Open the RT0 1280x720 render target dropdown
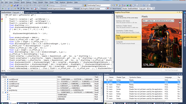Screen dimensions: 186x104 [x=158, y=21]
